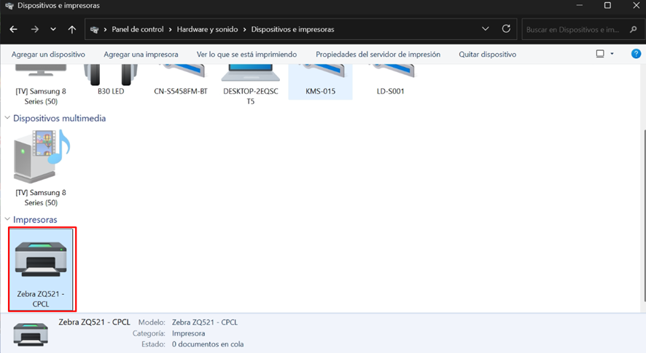Open the view options dropdown

(612, 55)
